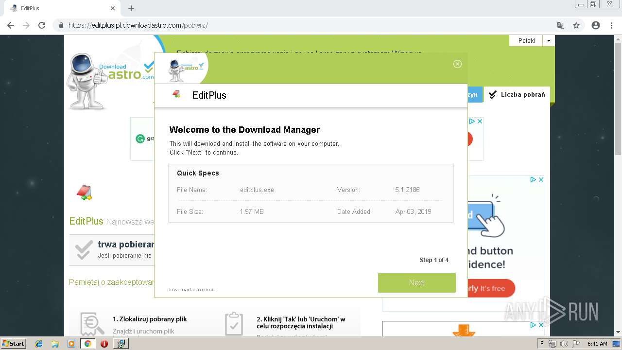The width and height of the screenshot is (622, 350).
Task: Show hidden system tray icons
Action: tap(542, 344)
